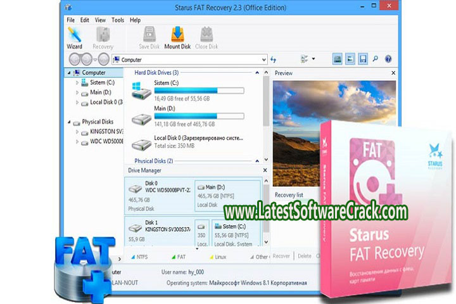This screenshot has height=304, width=456.
Task: Toggle the floppy-disk panel button in toolbar
Action: pyautogui.click(x=363, y=59)
